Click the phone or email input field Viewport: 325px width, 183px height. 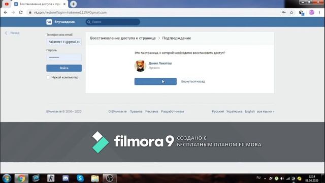[x=64, y=42]
